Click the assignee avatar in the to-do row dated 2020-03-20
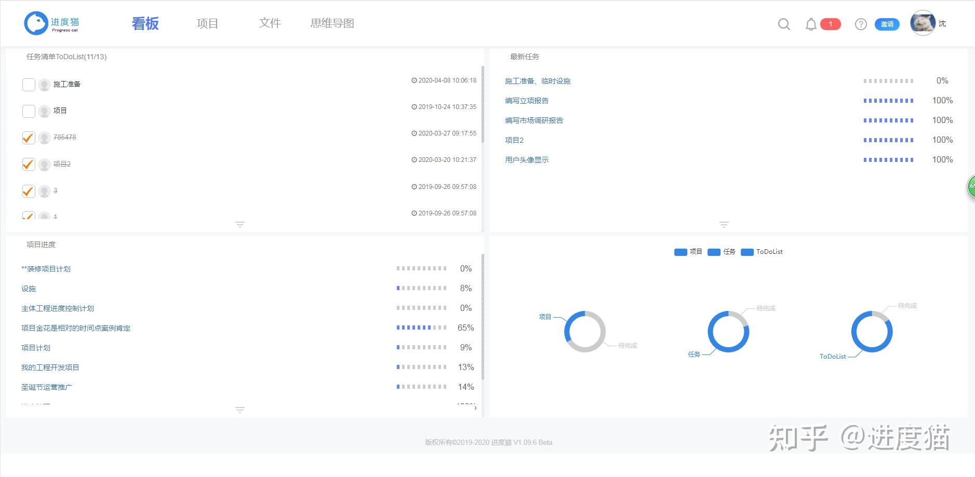The width and height of the screenshot is (975, 477). click(x=44, y=165)
